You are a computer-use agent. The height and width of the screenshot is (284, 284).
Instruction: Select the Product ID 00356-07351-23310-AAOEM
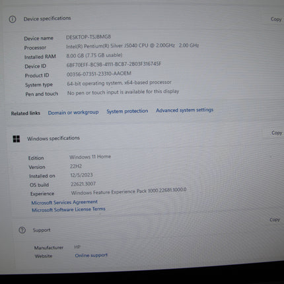[x=99, y=74]
